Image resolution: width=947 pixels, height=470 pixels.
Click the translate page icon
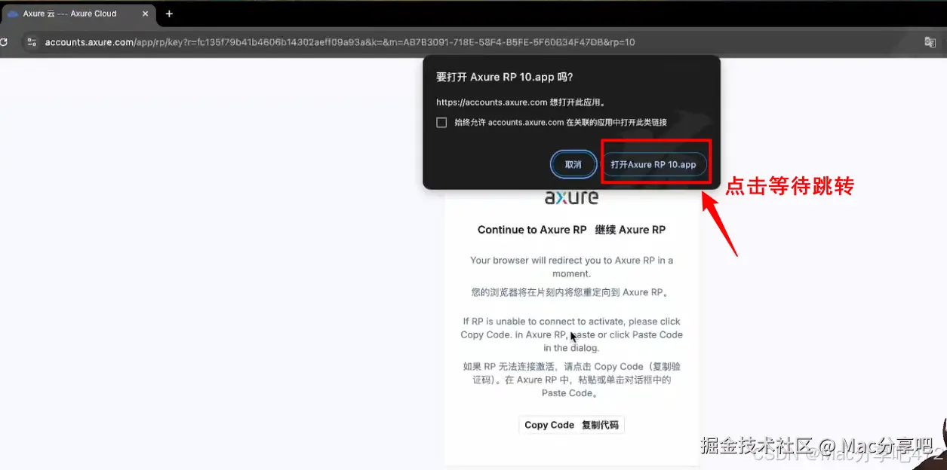[930, 42]
